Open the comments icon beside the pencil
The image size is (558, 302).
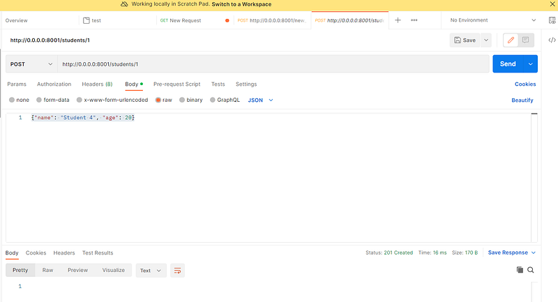coord(526,40)
